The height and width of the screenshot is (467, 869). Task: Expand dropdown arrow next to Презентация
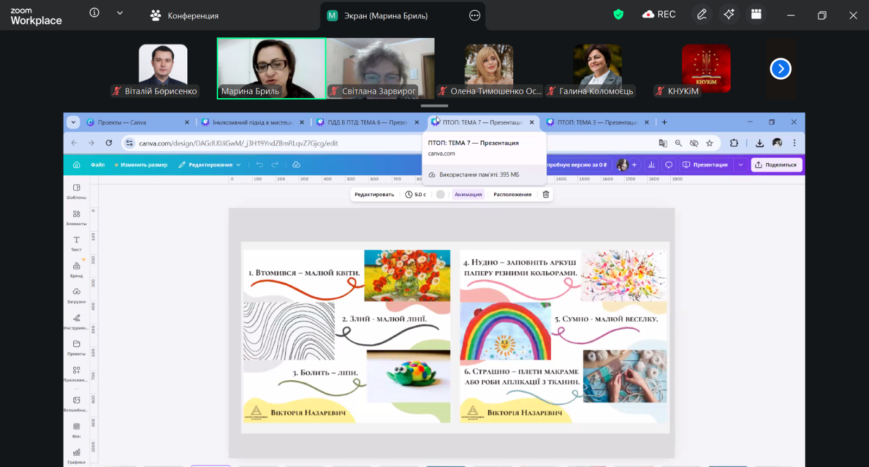click(740, 165)
